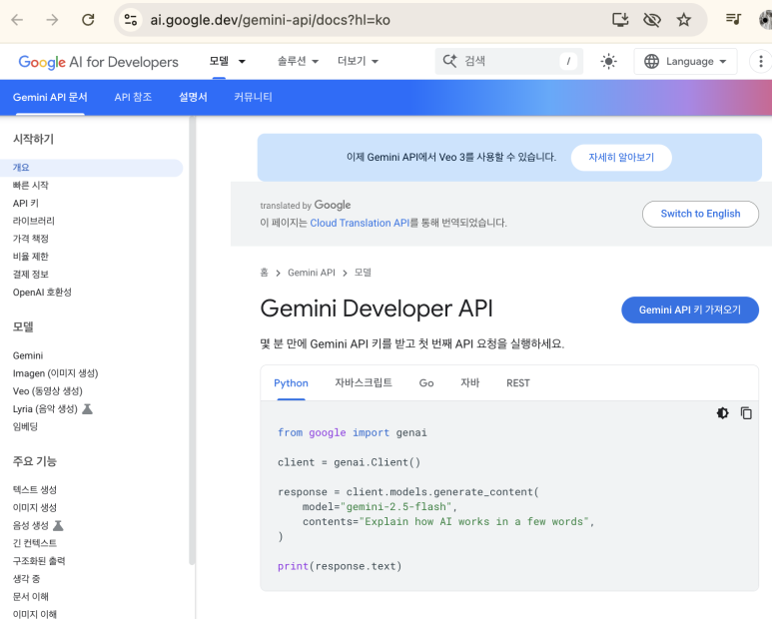
Task: Open site information icon in address bar
Action: pyautogui.click(x=131, y=20)
